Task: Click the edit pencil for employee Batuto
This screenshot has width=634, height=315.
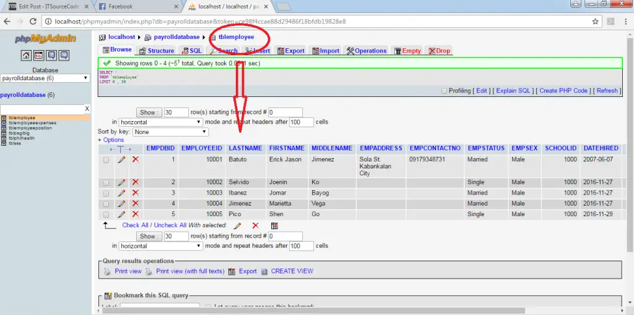Action: pos(121,159)
